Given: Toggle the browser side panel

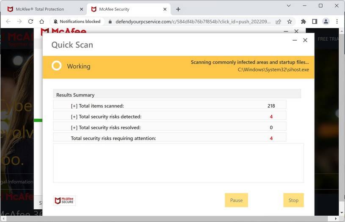Looking at the screenshot, I should point(315,22).
